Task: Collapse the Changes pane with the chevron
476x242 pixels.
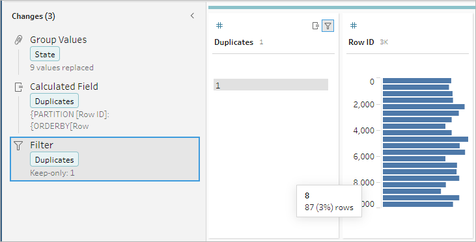Action: 192,16
